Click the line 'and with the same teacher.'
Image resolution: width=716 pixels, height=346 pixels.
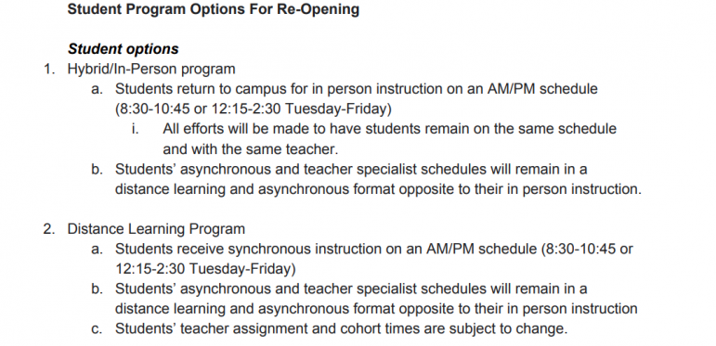click(250, 148)
